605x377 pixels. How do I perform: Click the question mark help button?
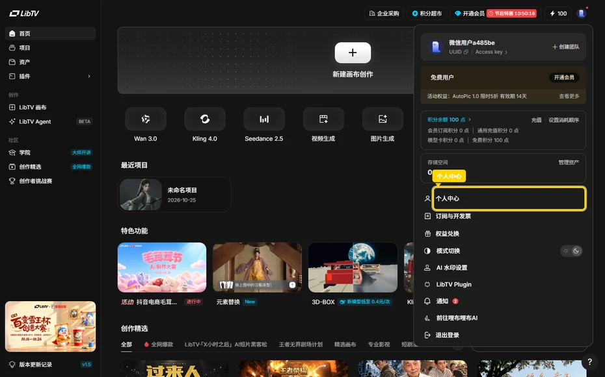click(589, 361)
